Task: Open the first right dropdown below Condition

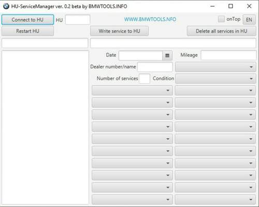Action: coord(215,91)
